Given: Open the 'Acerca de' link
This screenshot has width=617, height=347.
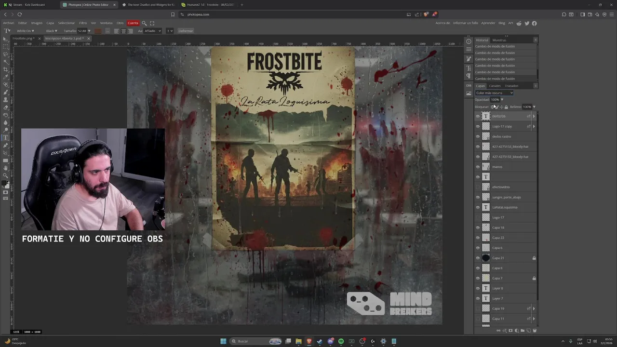Looking at the screenshot, I should pos(443,23).
